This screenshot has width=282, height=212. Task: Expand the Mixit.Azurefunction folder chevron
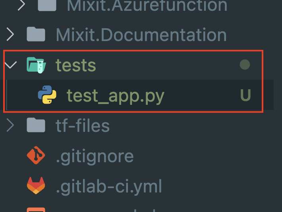tap(22, 5)
